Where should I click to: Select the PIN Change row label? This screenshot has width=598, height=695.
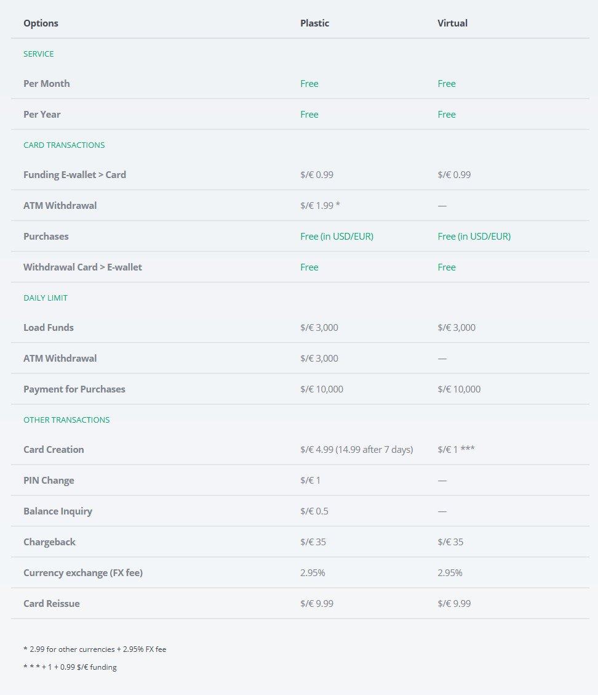(49, 481)
